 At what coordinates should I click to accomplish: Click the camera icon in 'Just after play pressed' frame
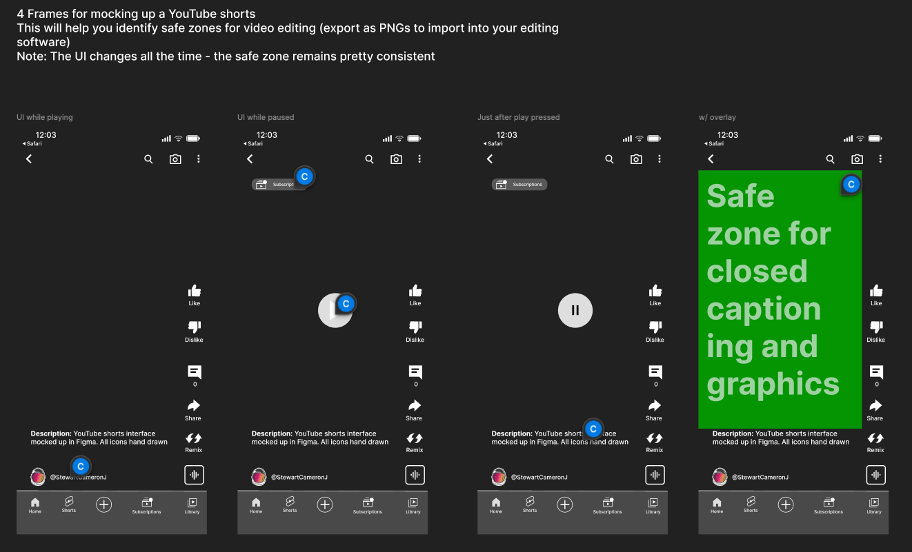coord(636,159)
